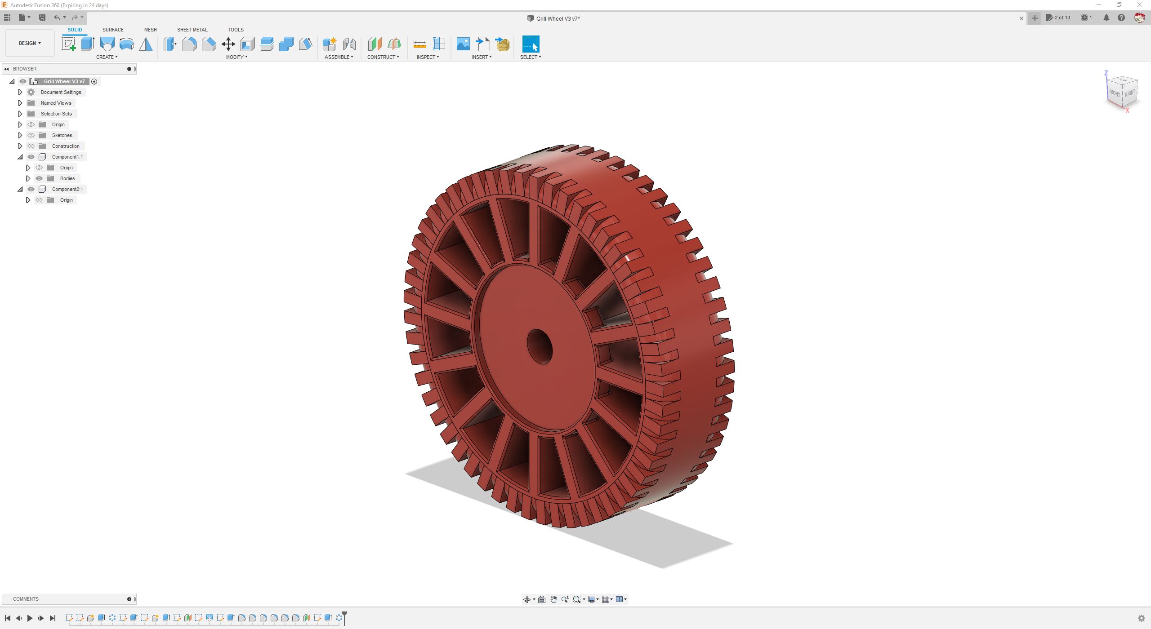Image resolution: width=1151 pixels, height=629 pixels.
Task: Play the design timeline
Action: click(30, 618)
